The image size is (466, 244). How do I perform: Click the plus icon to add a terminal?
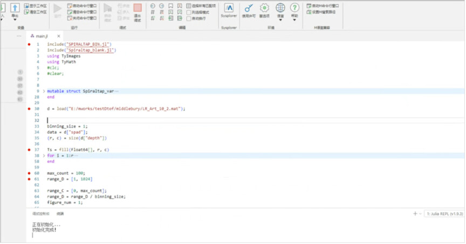coord(415,214)
